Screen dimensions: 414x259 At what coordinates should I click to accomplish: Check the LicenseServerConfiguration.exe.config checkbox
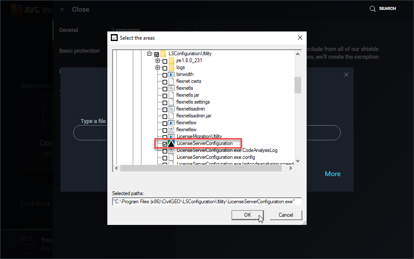point(165,158)
